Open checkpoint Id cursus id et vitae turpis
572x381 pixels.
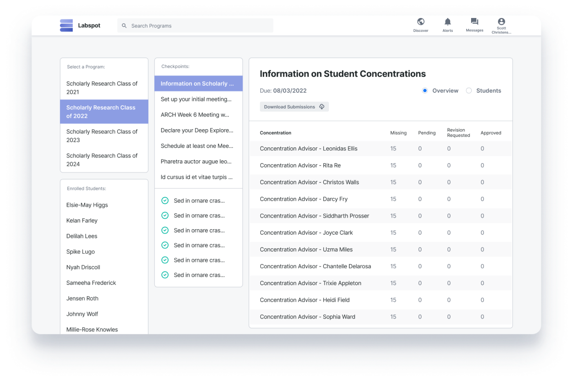point(199,177)
